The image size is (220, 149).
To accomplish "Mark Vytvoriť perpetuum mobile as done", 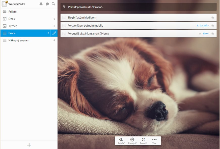I will pos(64,26).
